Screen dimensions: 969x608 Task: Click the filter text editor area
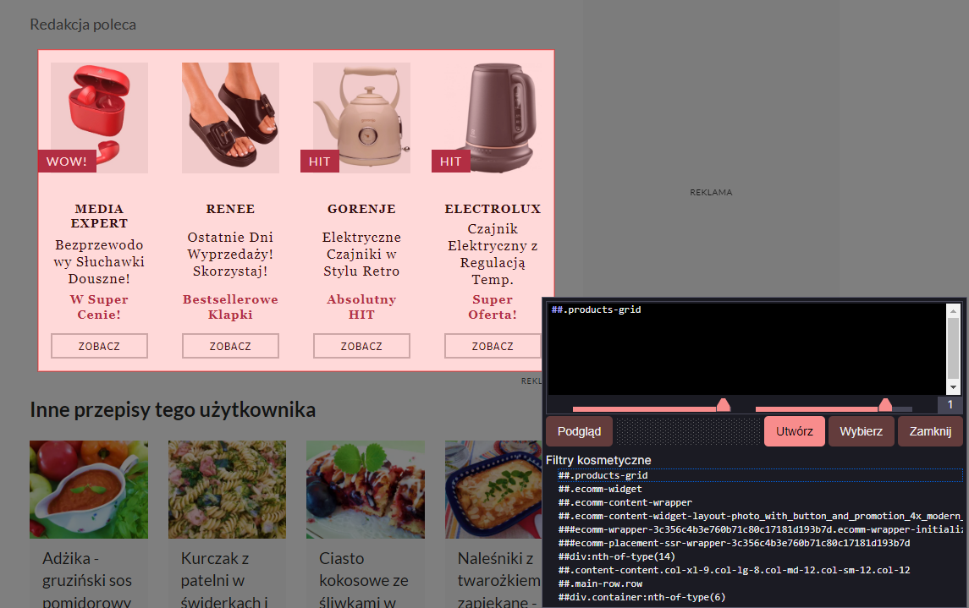coord(746,348)
